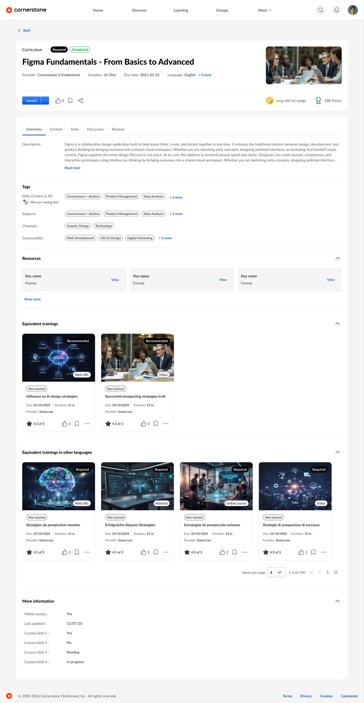Like the Figma Fundamentals curriculum with thumbs-up
This screenshot has height=703, width=364.
58,100
